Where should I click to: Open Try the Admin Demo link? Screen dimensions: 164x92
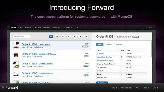pyautogui.click(x=122, y=88)
